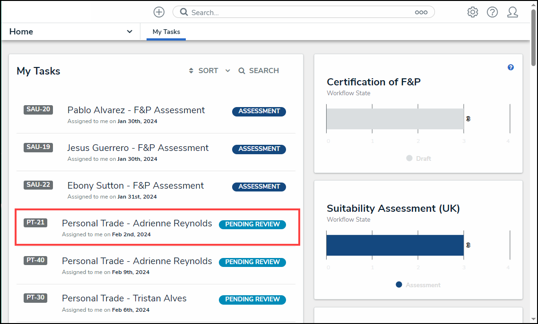Click the blue help icon on chart panel
The height and width of the screenshot is (324, 538).
[511, 67]
